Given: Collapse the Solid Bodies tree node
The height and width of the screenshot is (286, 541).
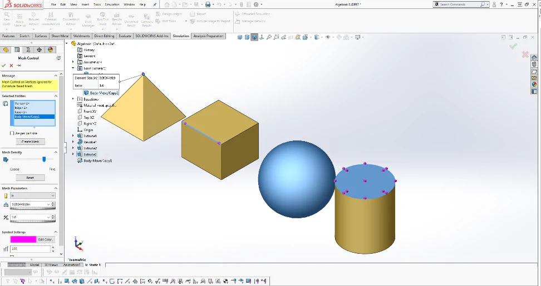Looking at the screenshot, I should (x=73, y=68).
